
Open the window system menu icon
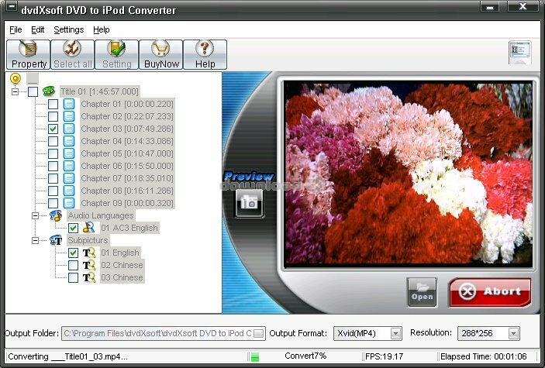pyautogui.click(x=11, y=7)
